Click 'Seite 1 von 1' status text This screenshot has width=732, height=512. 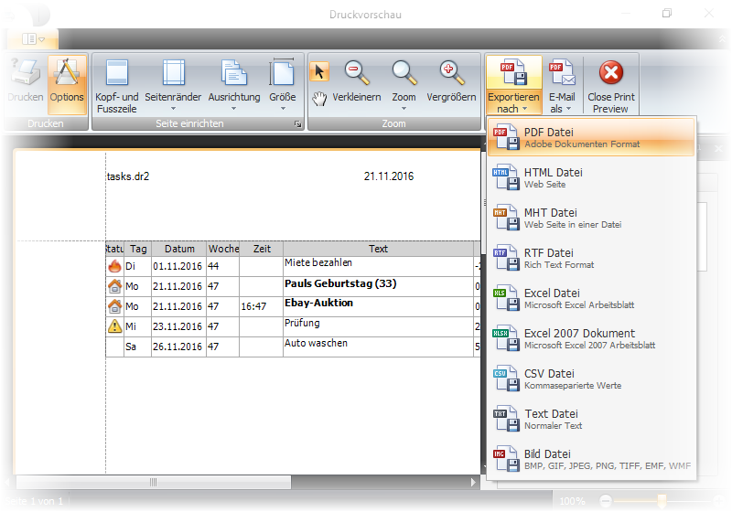tap(35, 501)
